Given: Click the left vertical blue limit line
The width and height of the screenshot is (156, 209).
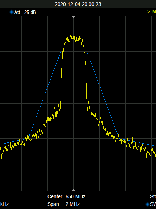Looking at the screenshot, I should [x=61, y=34].
